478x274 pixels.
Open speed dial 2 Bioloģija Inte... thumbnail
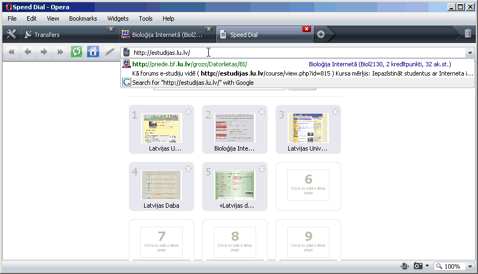tap(235, 128)
